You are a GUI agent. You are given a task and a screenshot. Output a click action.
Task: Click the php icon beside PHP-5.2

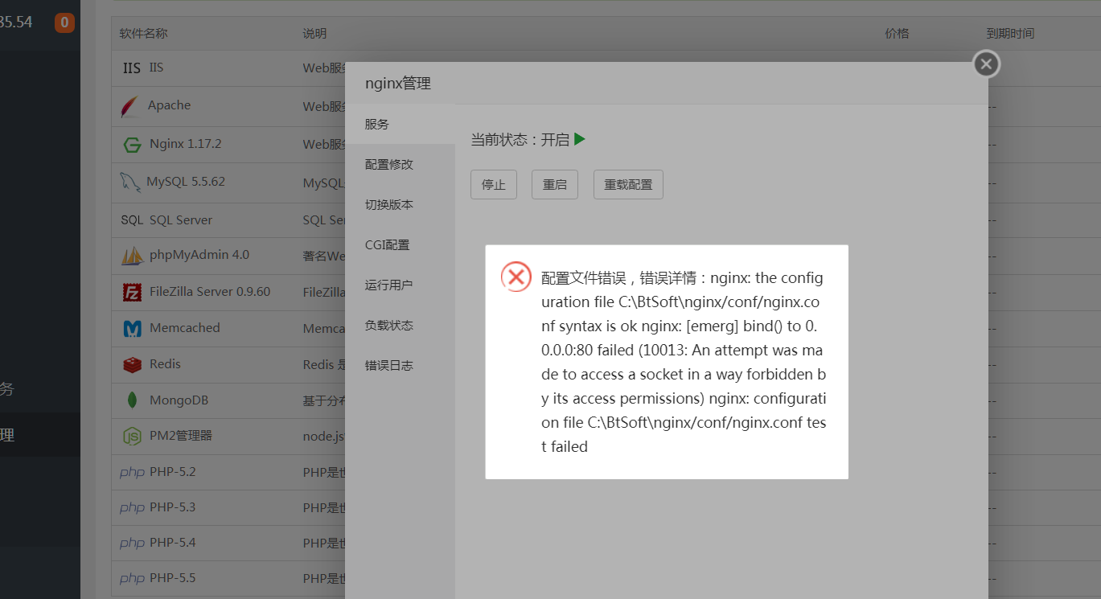coord(132,473)
